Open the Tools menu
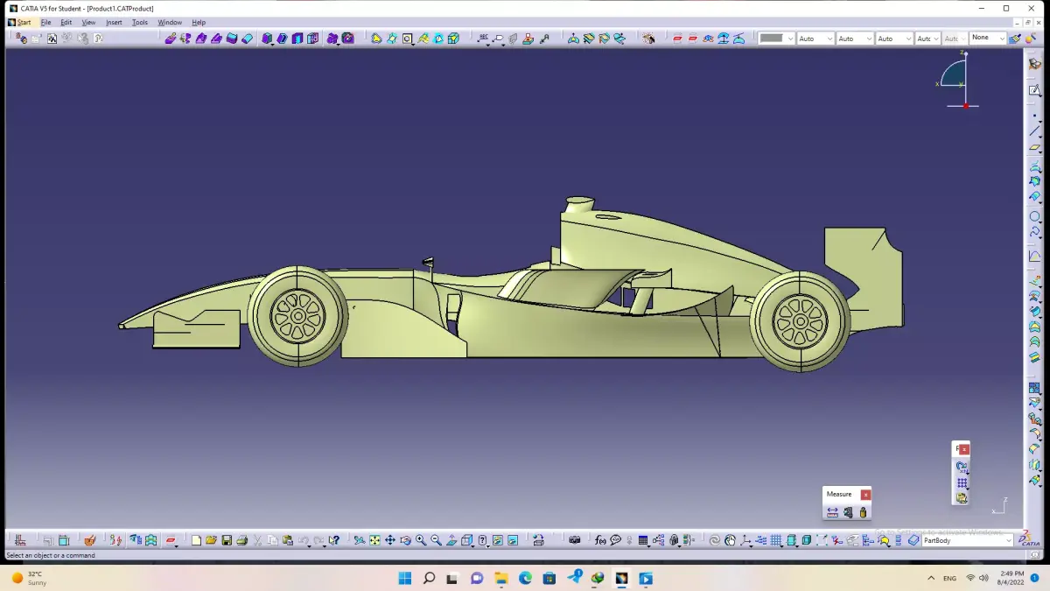The image size is (1050, 591). [x=140, y=23]
